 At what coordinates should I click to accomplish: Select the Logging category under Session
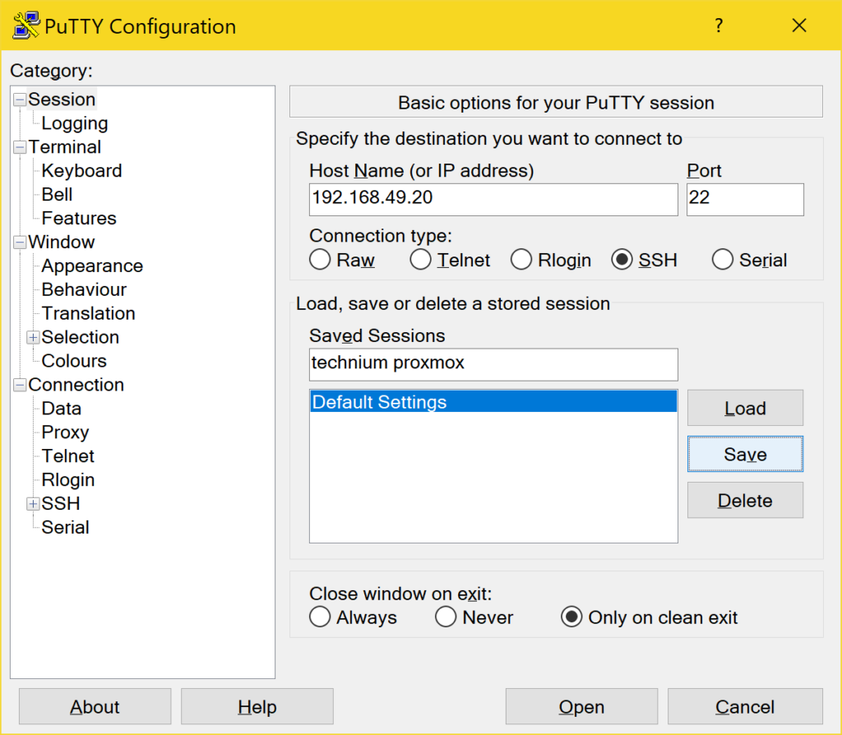pos(74,122)
